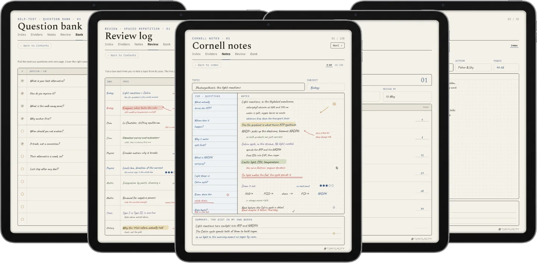Click the review dots in Lenz's law row

tap(170, 172)
